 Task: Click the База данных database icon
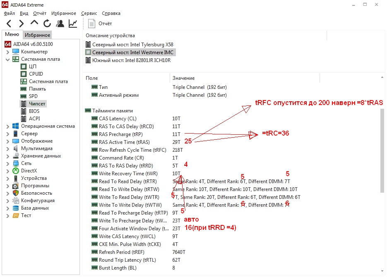click(x=16, y=208)
